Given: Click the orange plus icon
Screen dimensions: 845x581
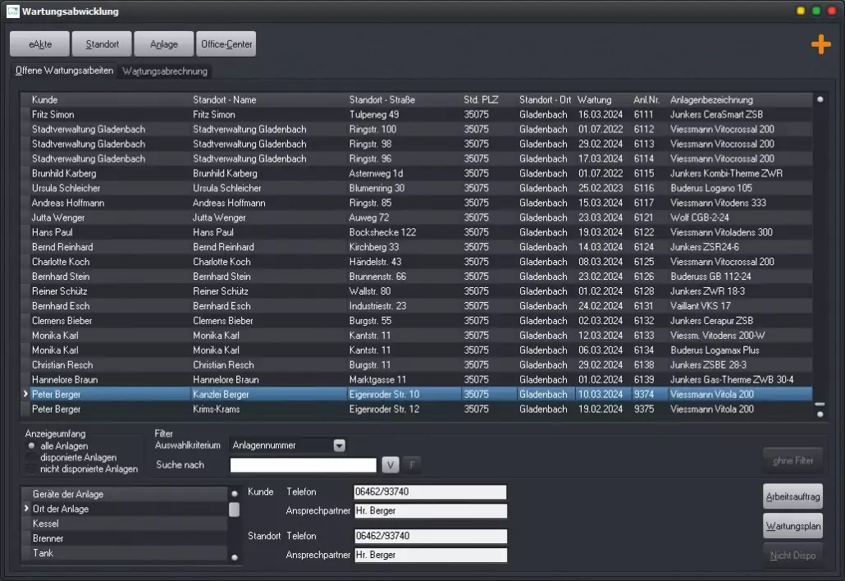Looking at the screenshot, I should [820, 44].
